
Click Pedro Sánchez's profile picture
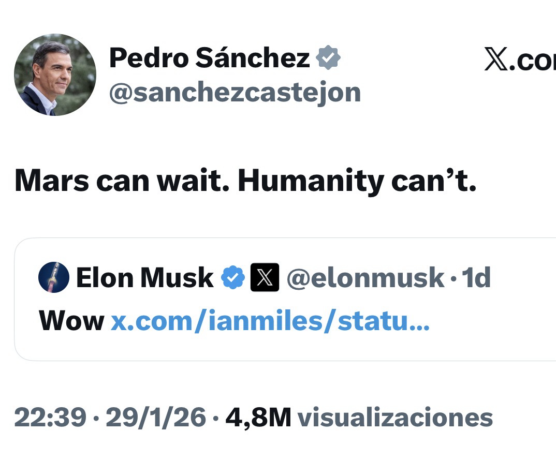pyautogui.click(x=55, y=75)
